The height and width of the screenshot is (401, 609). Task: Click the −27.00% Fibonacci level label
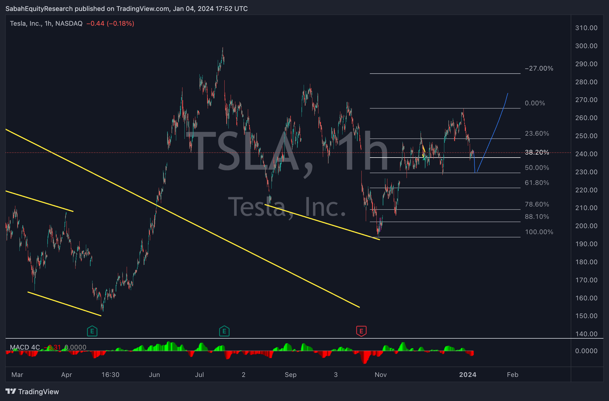point(539,68)
